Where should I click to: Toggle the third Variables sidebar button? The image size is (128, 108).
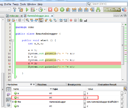point(9,100)
